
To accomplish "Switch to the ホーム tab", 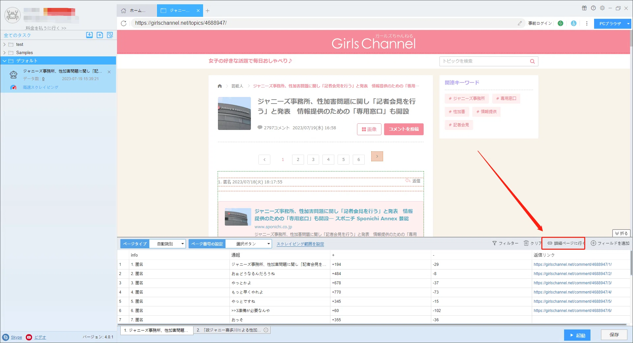I will pos(137,11).
